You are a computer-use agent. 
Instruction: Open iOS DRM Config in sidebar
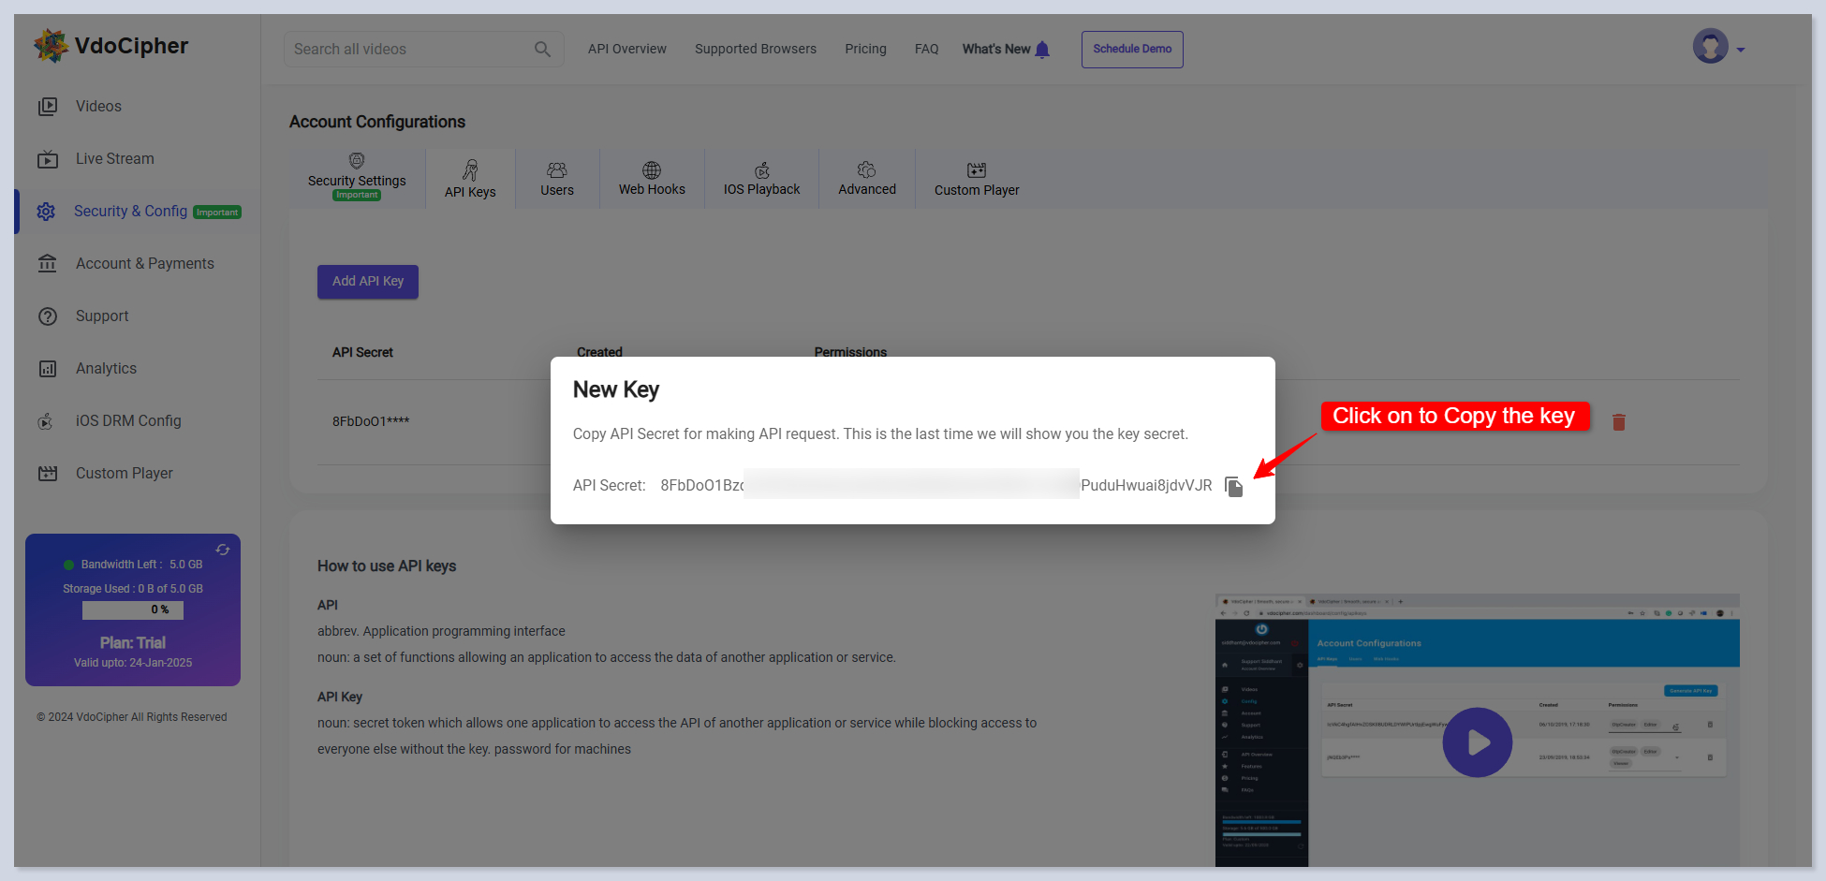(x=128, y=421)
